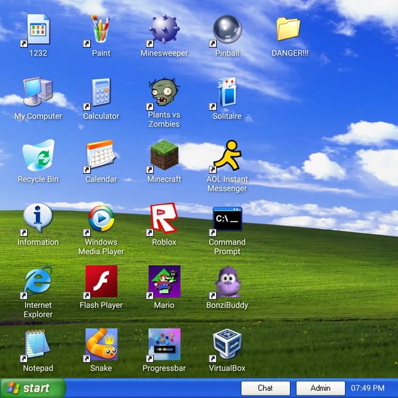Screen dimensions: 398x398
Task: Click the Admin taskbar button
Action: (320, 388)
